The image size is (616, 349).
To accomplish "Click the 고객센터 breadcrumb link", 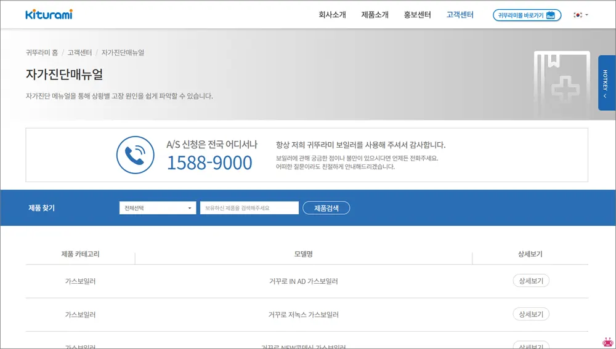I will (x=79, y=53).
